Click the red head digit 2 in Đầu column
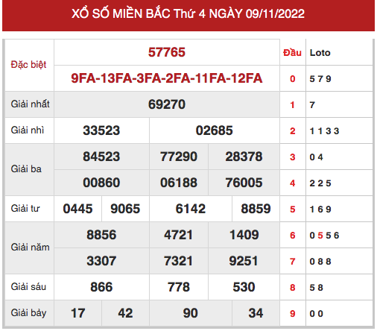This screenshot has height=331, width=377. (x=293, y=131)
